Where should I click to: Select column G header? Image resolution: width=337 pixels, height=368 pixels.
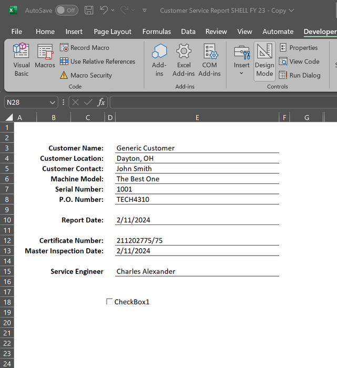[x=307, y=117]
